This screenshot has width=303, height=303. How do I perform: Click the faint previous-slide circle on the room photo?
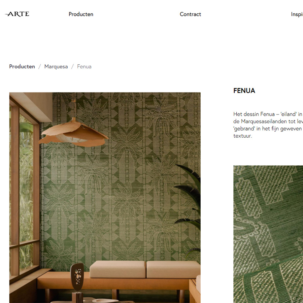pos(20,215)
